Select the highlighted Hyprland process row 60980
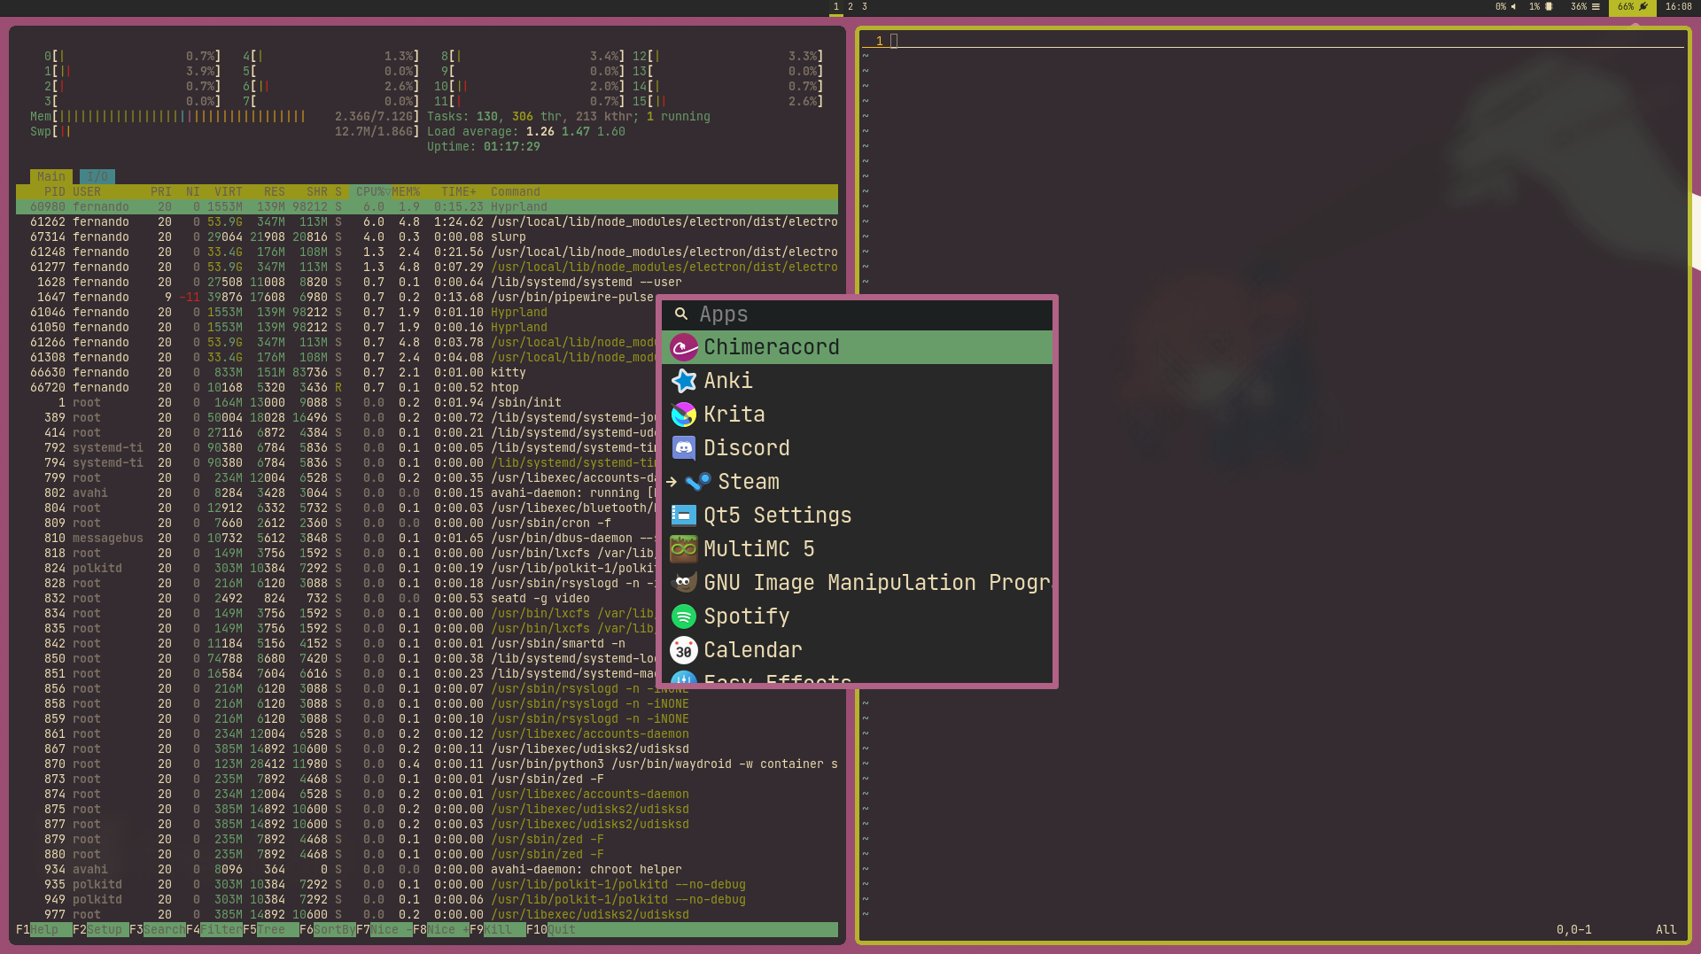The image size is (1701, 954). [x=427, y=207]
